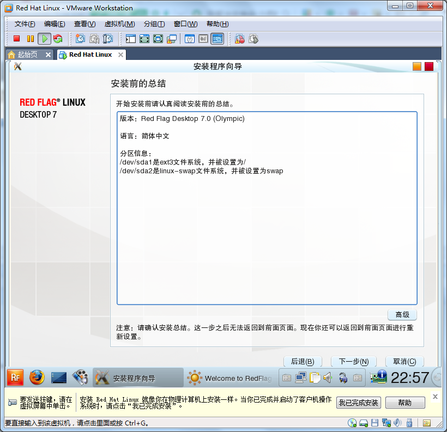Click the CD-ROM device status icon
447x432 pixels.
coord(352,423)
